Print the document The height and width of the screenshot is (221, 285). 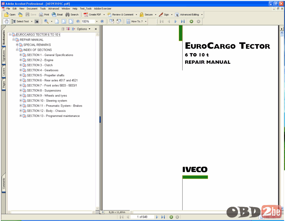coord(44,15)
